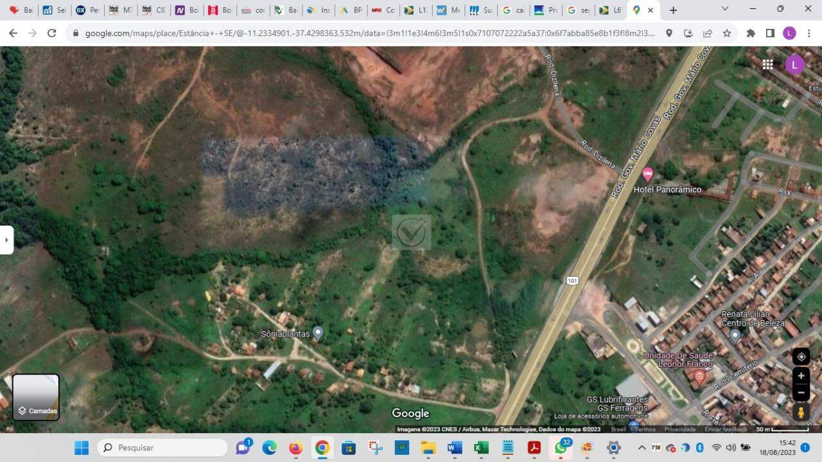Click the Windows Pesquisar search box
Screen dimensions: 822x462
(x=162, y=448)
